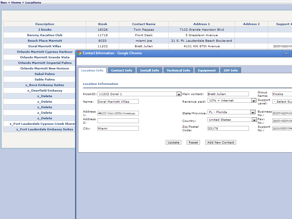Focus the City input field

tap(118, 128)
